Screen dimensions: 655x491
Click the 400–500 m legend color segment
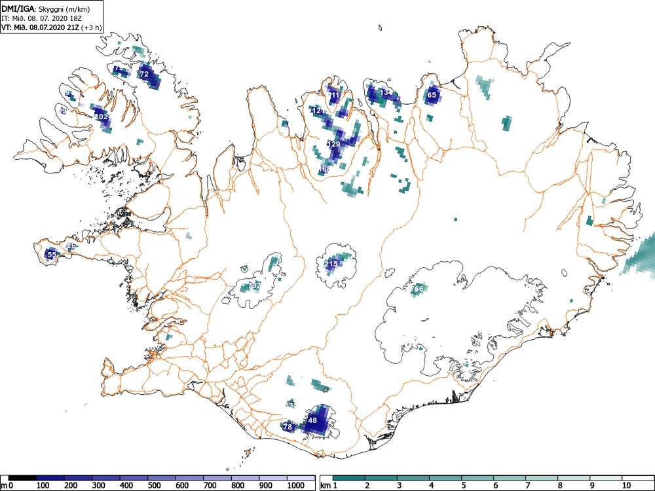coord(134,478)
